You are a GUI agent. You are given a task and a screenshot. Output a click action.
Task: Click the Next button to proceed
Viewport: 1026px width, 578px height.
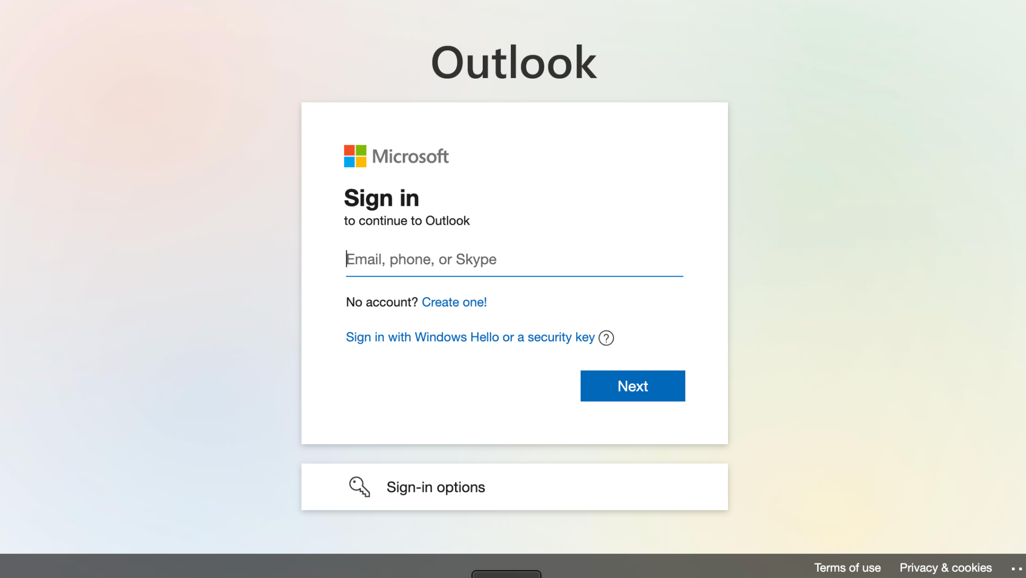pyautogui.click(x=632, y=386)
